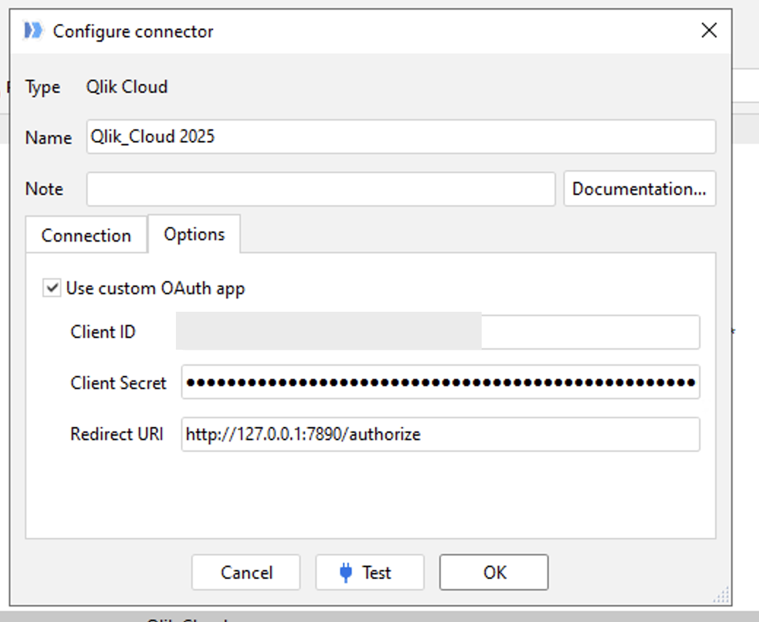Image resolution: width=759 pixels, height=622 pixels.
Task: Open the Documentation... button
Action: click(x=639, y=189)
